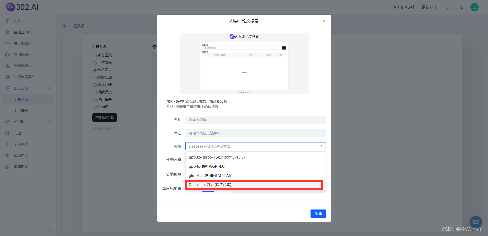This screenshot has height=236, width=488.
Task: Click the search icon in 模型 field
Action: coord(321,146)
